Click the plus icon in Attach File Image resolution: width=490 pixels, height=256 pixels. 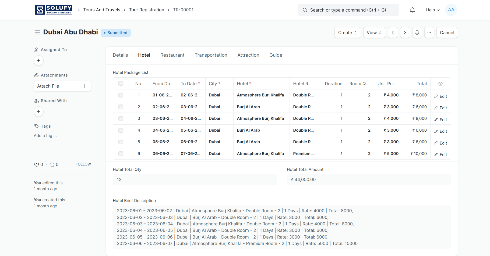[x=85, y=86]
